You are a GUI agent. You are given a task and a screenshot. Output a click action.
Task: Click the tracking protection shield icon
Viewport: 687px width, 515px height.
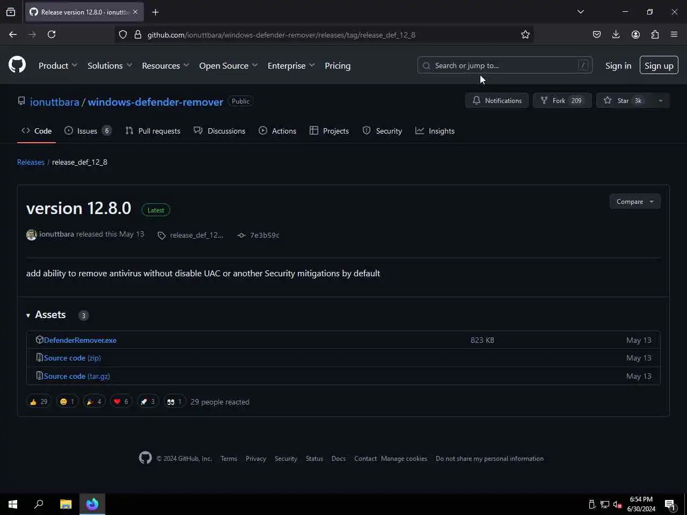[123, 34]
